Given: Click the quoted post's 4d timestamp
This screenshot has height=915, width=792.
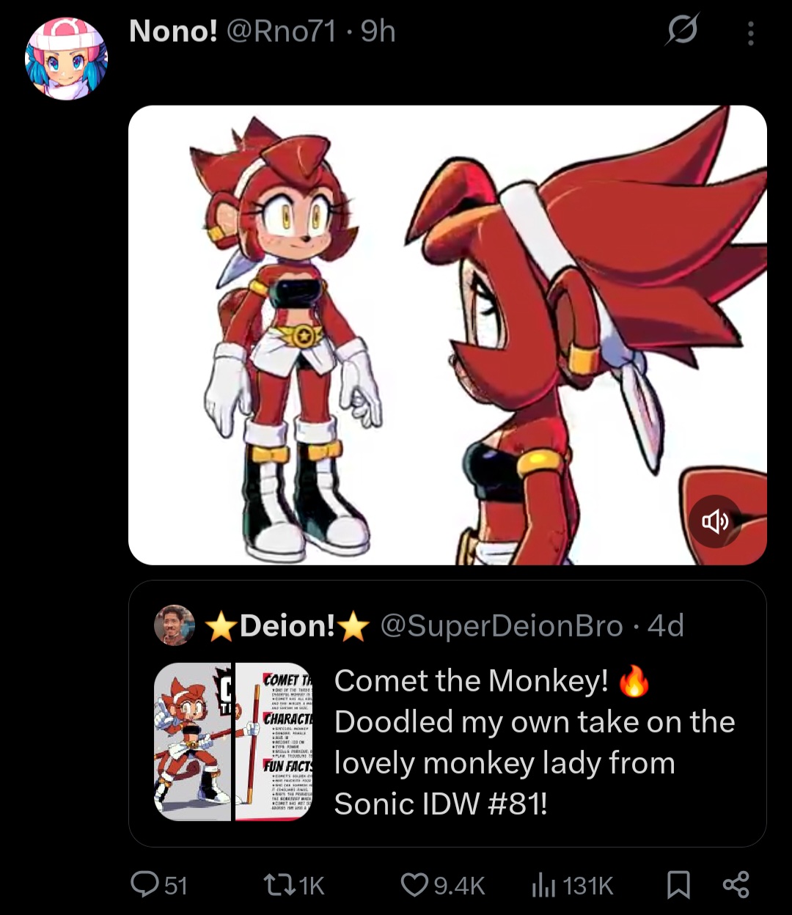Looking at the screenshot, I should click(x=666, y=625).
